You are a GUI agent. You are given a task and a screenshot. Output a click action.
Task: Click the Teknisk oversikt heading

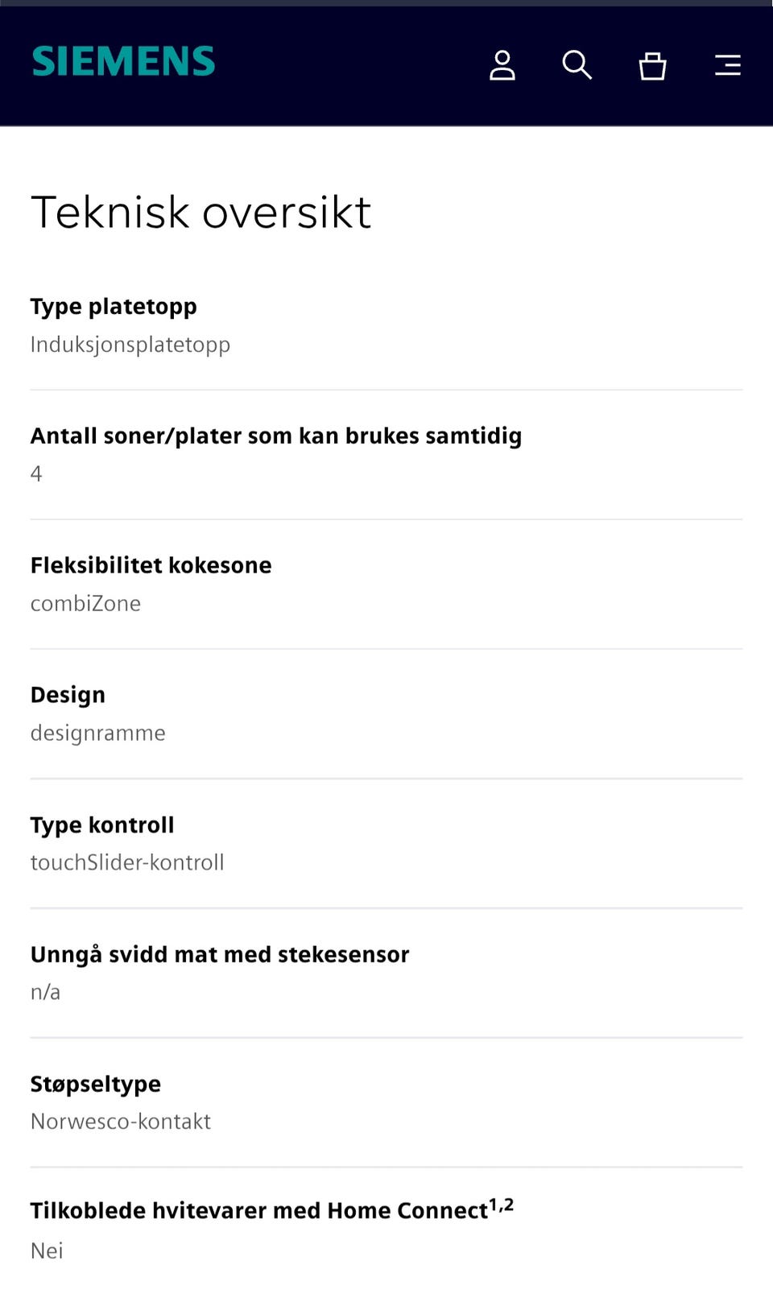point(200,213)
